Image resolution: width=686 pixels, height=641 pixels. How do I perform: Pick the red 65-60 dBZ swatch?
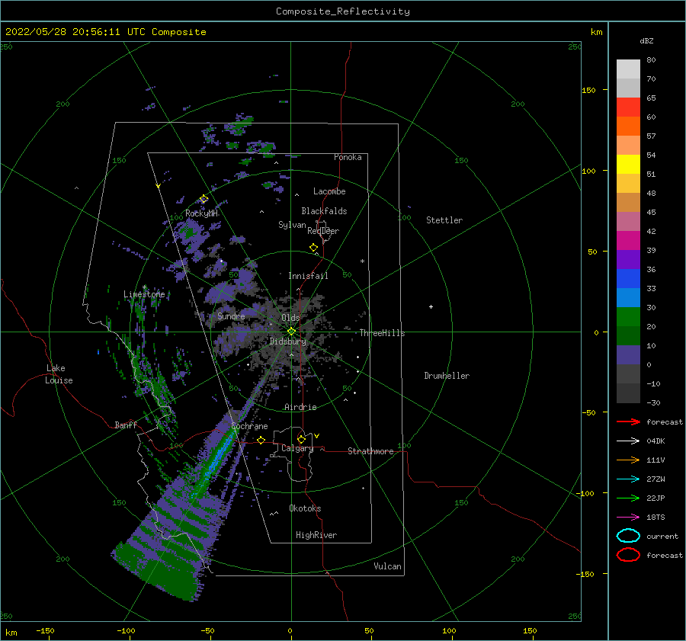tap(628, 107)
